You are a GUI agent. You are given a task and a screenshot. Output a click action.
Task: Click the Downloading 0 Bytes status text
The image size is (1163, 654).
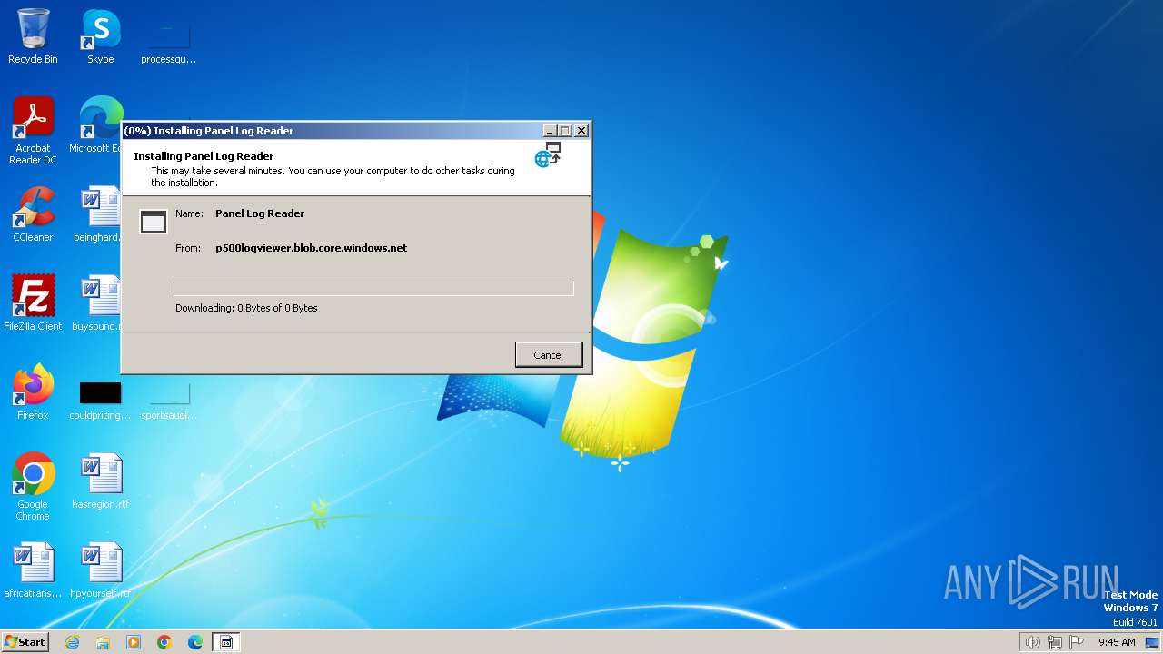(246, 308)
